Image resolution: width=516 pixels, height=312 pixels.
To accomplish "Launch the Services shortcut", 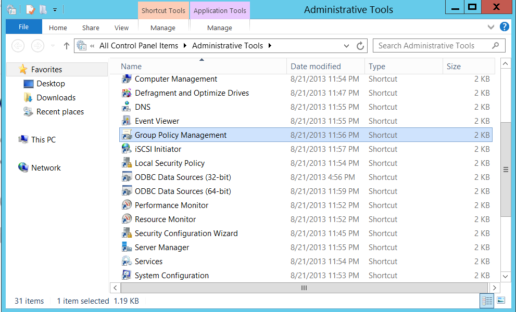I will click(148, 261).
